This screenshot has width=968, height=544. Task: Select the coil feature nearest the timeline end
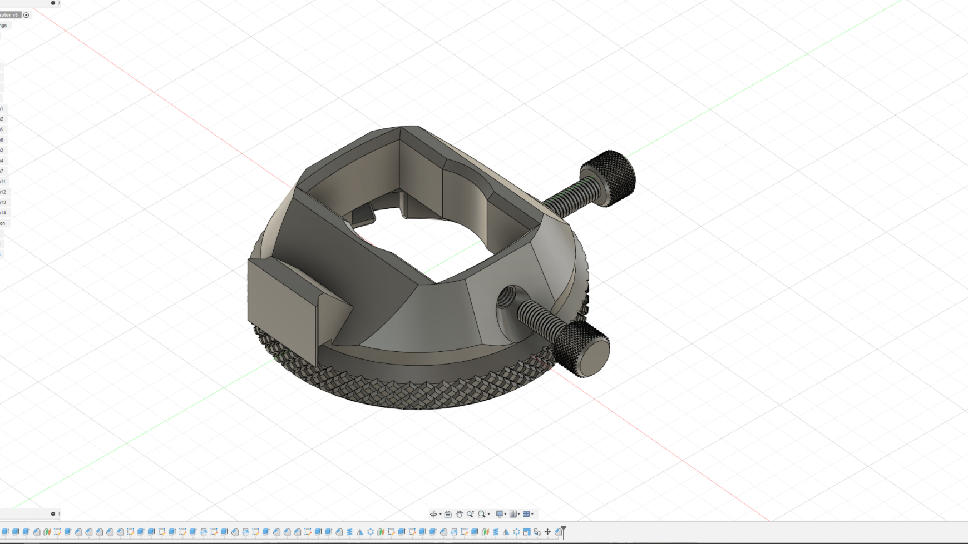point(496,532)
